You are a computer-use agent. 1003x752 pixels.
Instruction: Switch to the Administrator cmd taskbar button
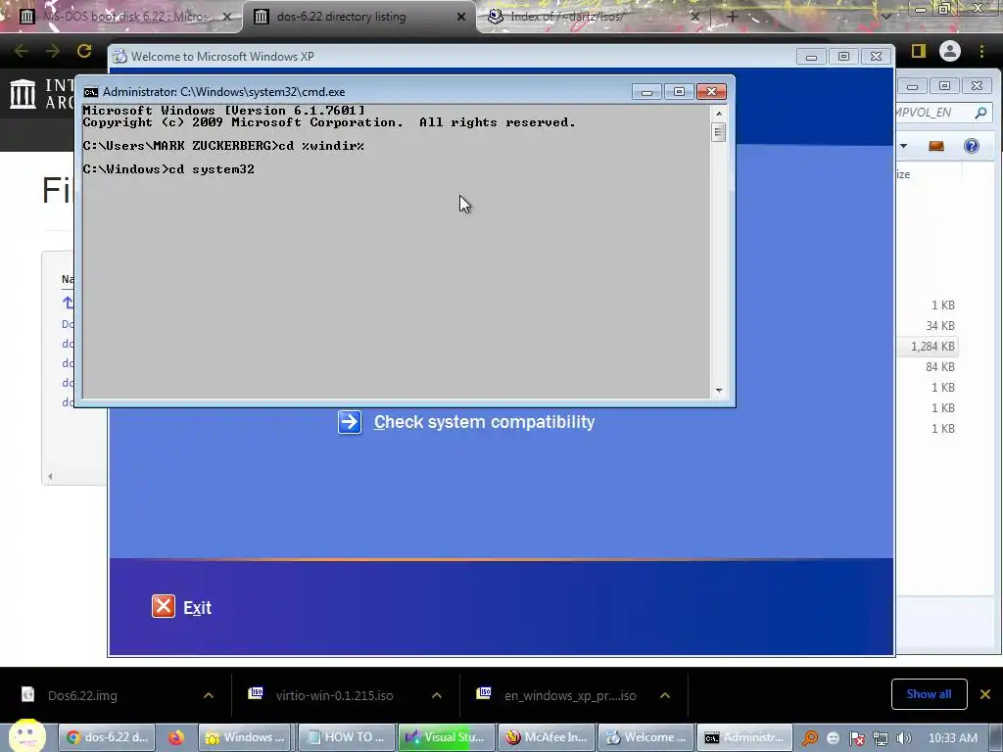745,737
